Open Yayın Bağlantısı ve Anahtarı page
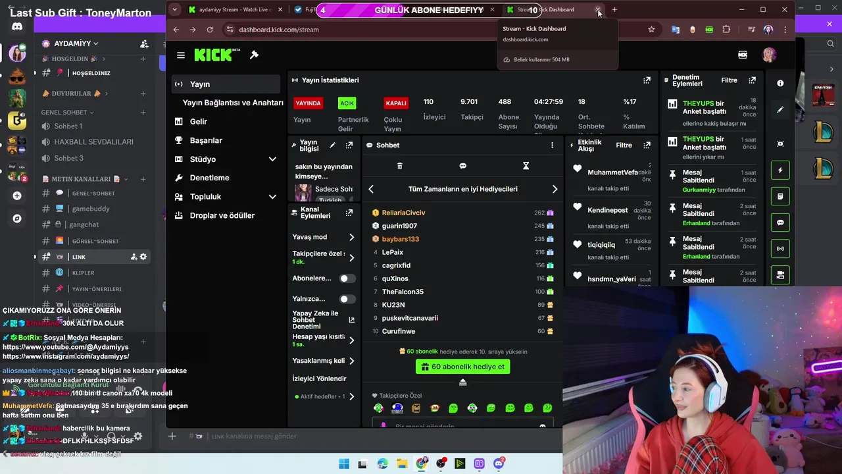This screenshot has width=842, height=474. 233,103
